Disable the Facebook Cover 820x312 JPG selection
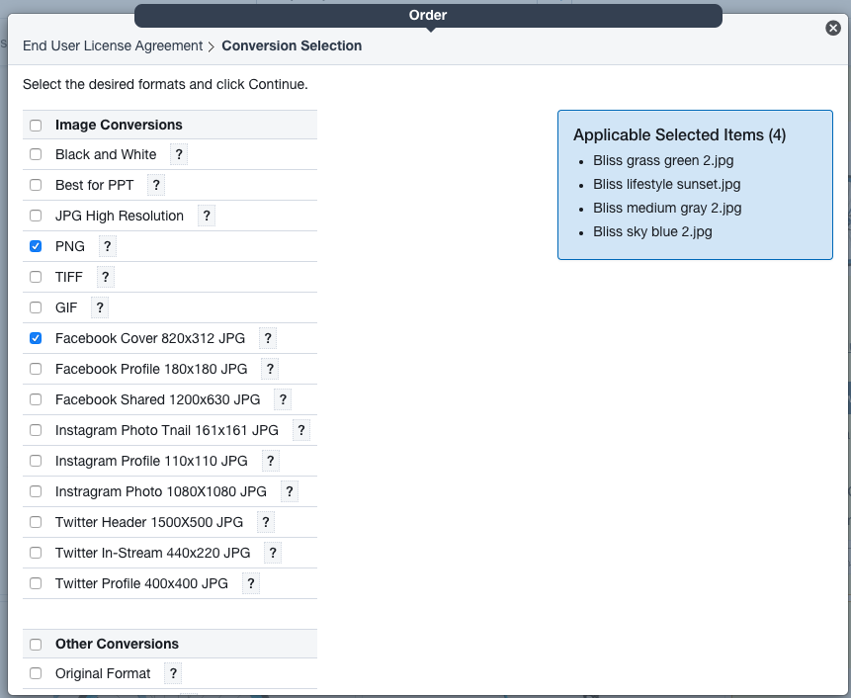 click(x=36, y=338)
